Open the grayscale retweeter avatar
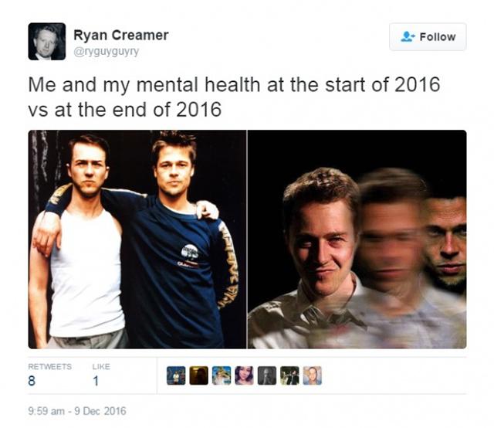494x428 pixels. click(x=267, y=375)
